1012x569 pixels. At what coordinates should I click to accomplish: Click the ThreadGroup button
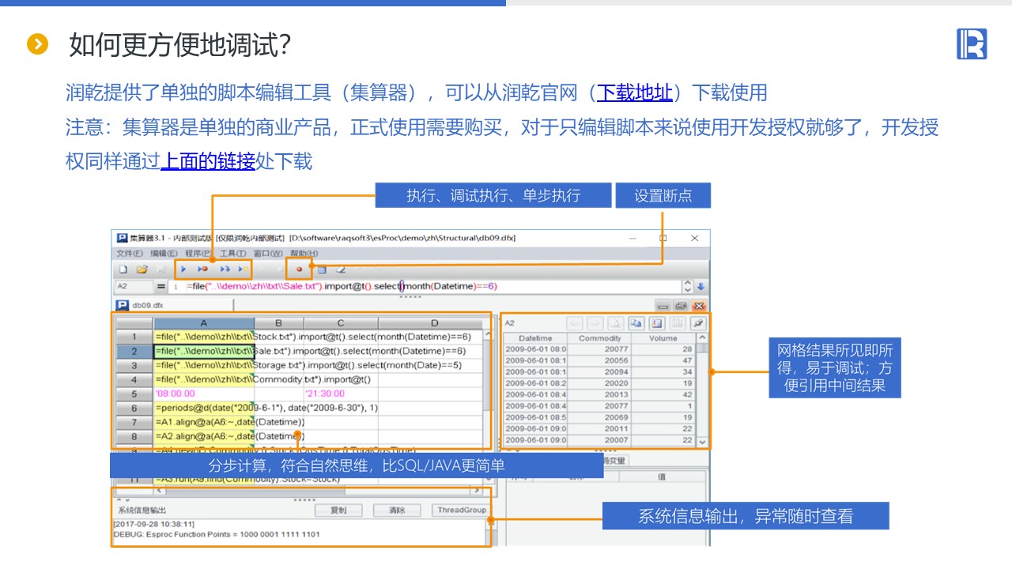tap(460, 511)
